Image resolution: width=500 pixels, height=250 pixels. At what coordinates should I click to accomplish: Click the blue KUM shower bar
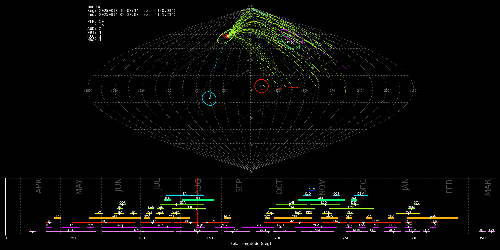[312, 191]
